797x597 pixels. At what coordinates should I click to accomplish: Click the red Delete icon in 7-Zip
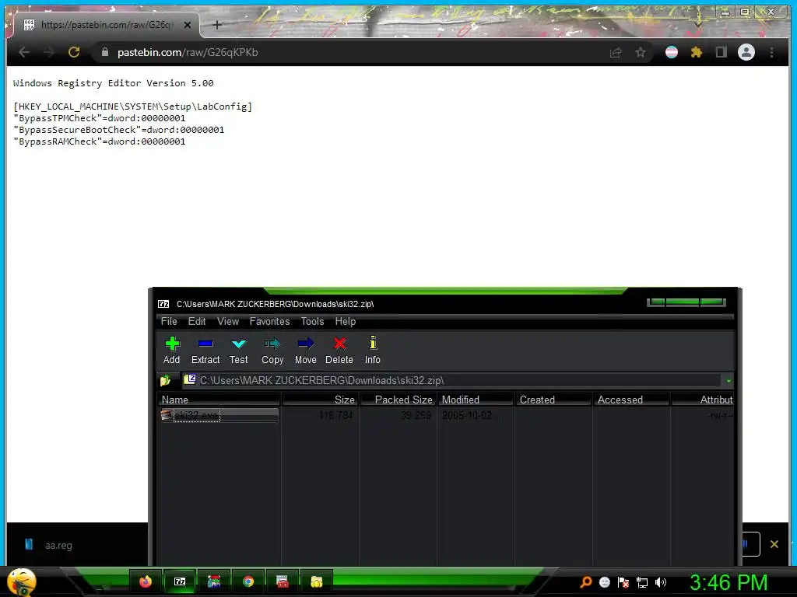click(339, 351)
